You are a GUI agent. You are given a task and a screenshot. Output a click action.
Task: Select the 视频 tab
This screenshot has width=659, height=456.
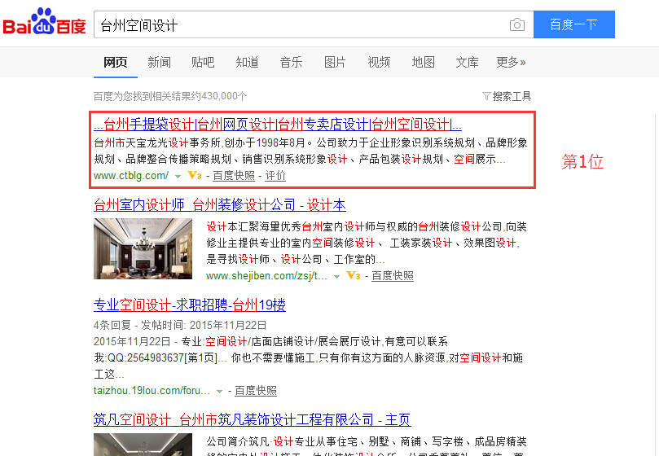(x=379, y=62)
